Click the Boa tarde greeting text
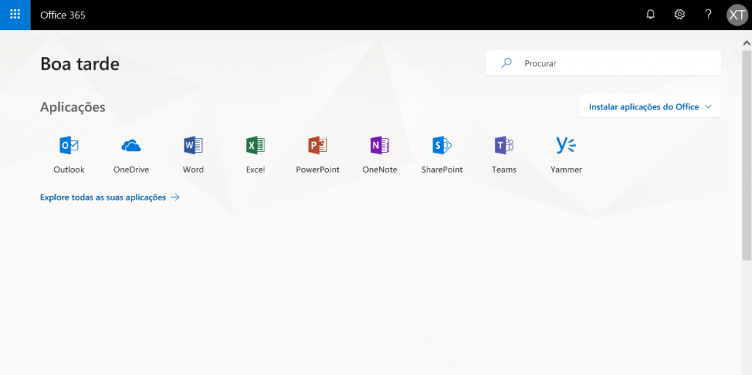 [x=79, y=64]
